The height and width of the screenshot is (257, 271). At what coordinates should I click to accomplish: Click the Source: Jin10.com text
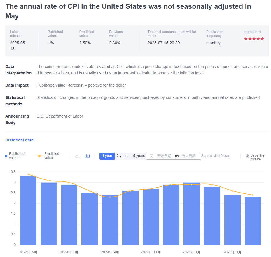[216, 156]
